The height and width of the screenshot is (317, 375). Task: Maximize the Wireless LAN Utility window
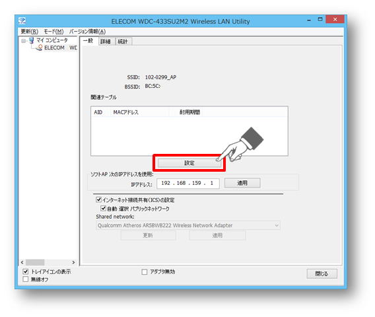coord(320,19)
